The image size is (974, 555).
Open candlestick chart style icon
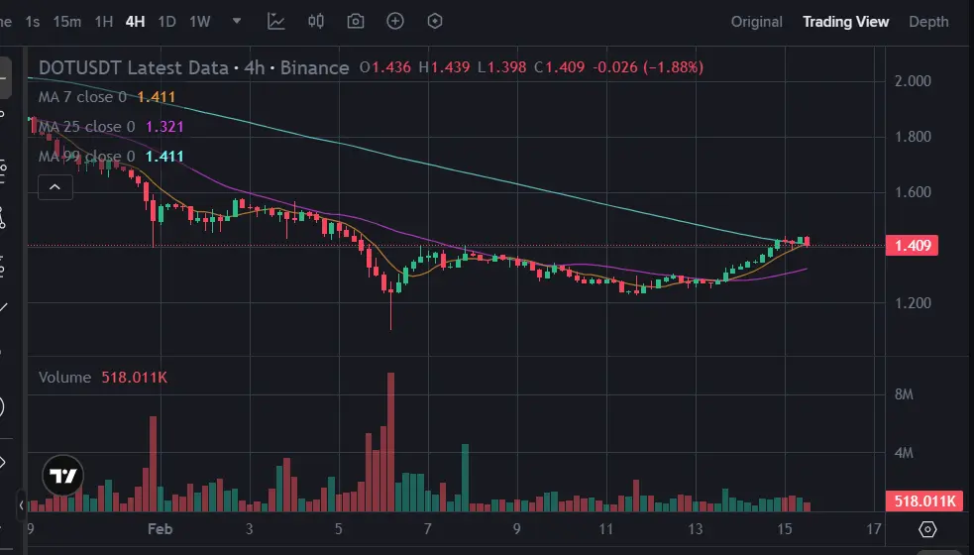[315, 21]
